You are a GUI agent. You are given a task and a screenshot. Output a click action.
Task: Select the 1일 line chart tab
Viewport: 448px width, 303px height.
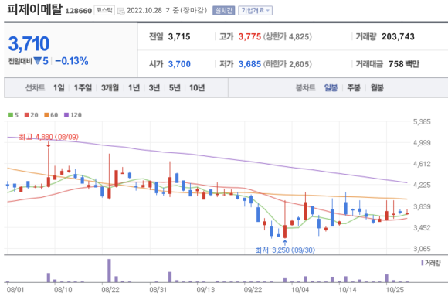[x=59, y=88]
